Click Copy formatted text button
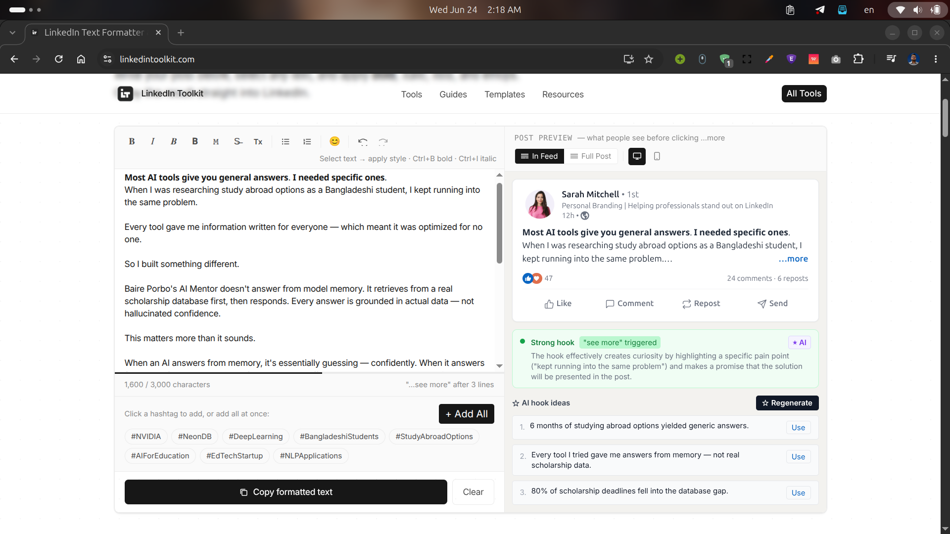The width and height of the screenshot is (950, 534). 286,492
